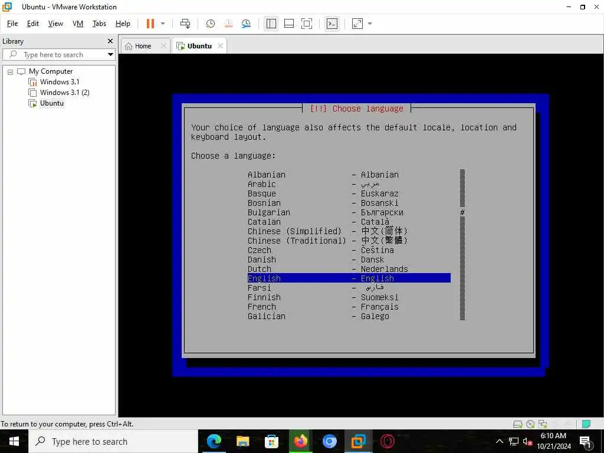Click the Library search input field

pyautogui.click(x=54, y=54)
